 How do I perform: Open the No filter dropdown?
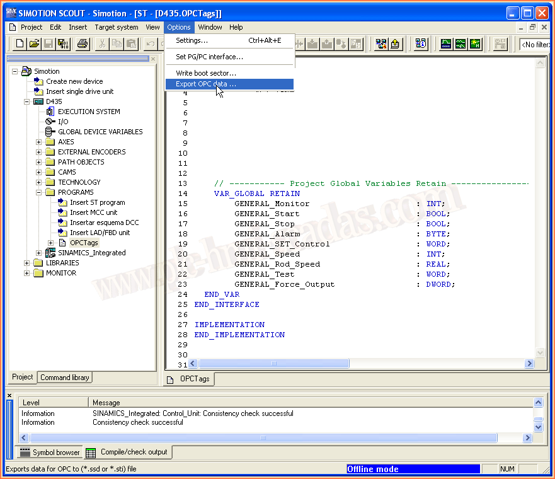(535, 44)
